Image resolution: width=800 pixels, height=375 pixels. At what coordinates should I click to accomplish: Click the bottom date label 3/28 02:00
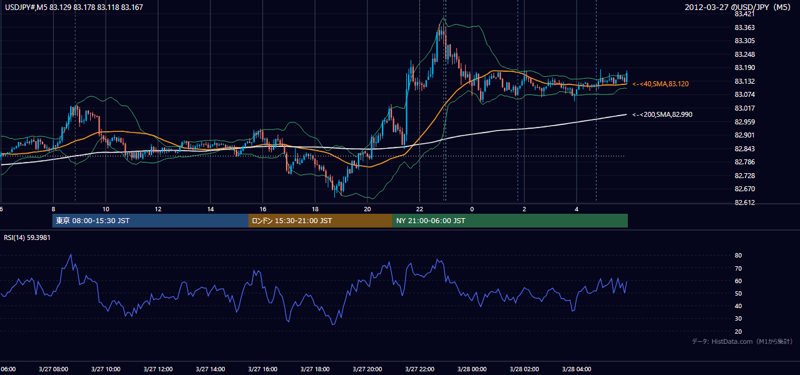pos(524,369)
